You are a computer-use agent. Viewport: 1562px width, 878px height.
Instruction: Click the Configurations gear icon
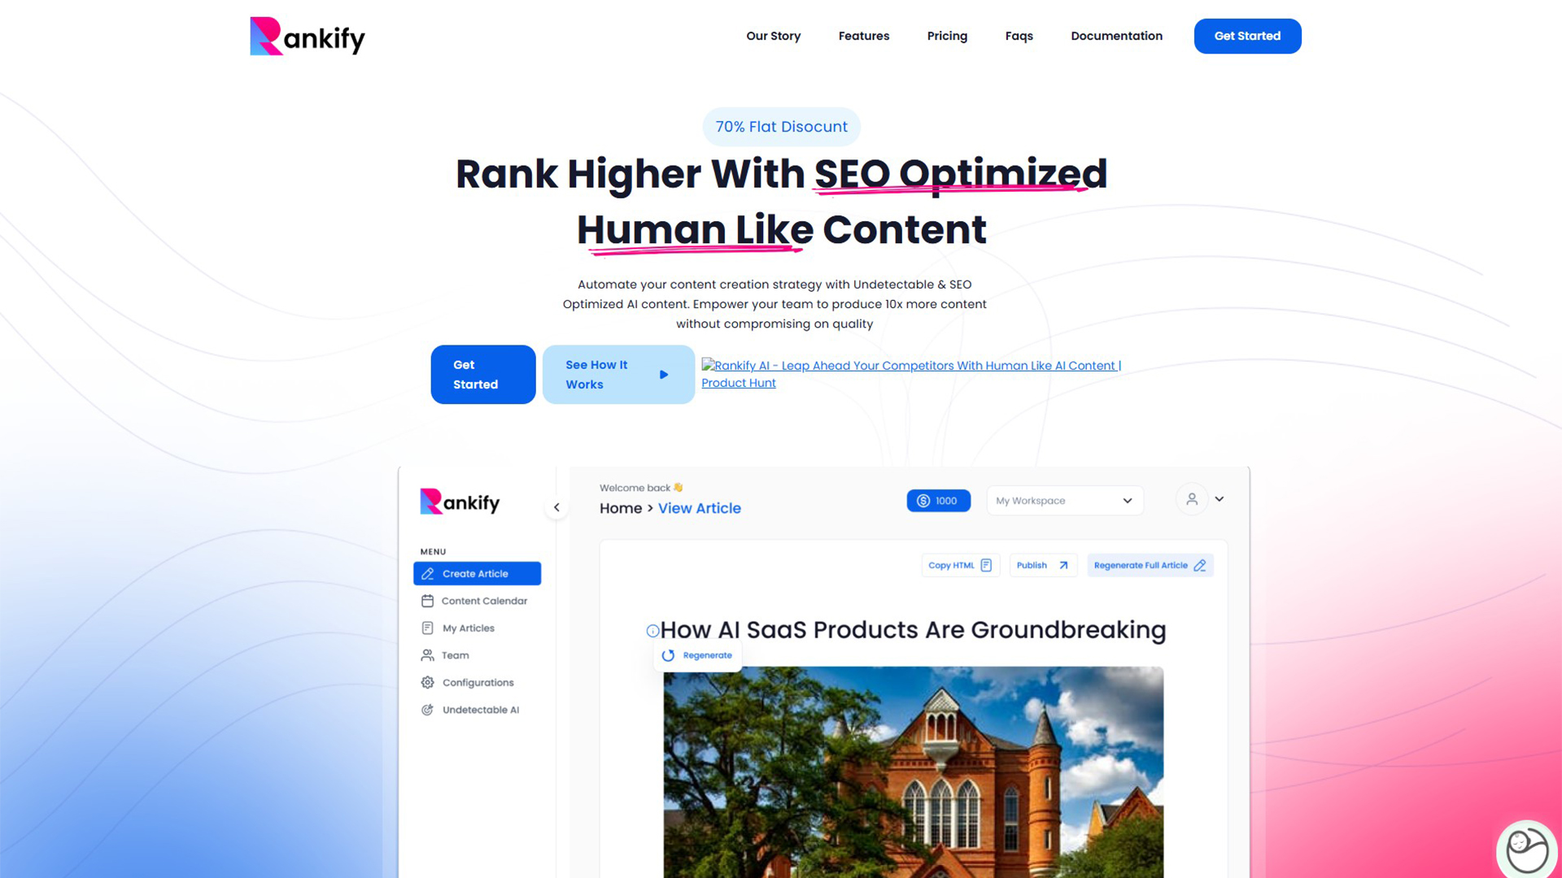pos(427,682)
